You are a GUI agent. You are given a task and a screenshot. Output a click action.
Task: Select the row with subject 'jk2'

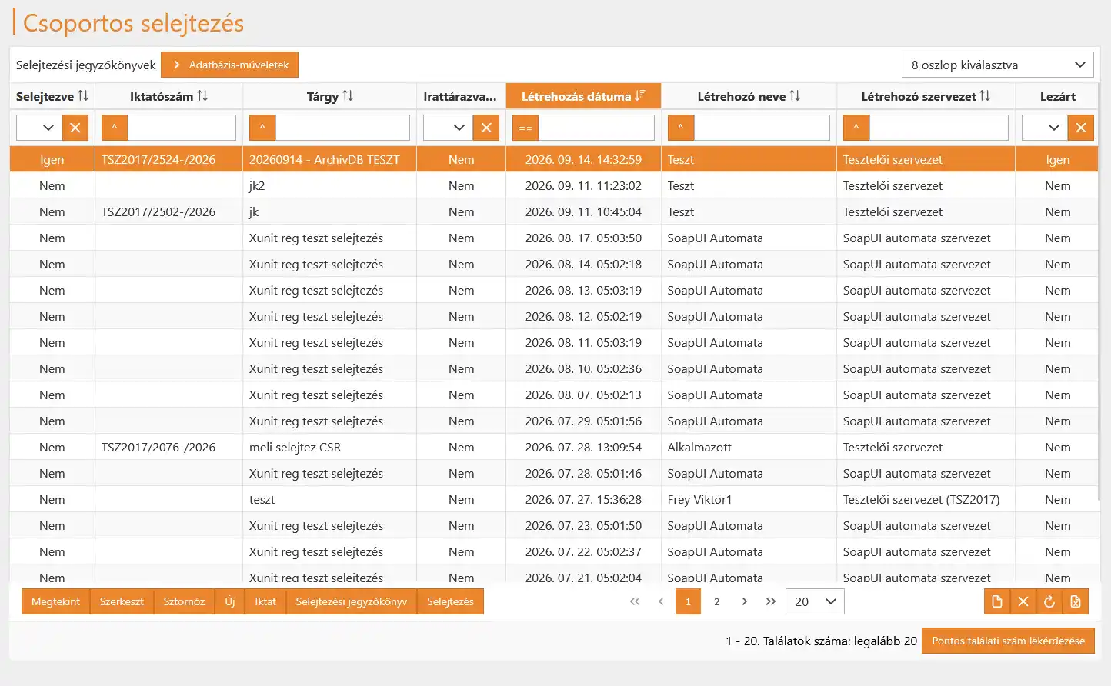pyautogui.click(x=554, y=185)
